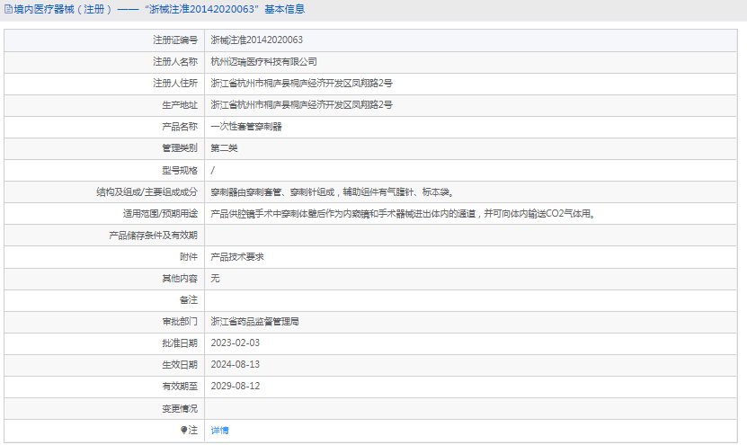This screenshot has height=445, width=747.
Task: Click the header text 境内医疗器械（注册）
Action: pyautogui.click(x=63, y=9)
